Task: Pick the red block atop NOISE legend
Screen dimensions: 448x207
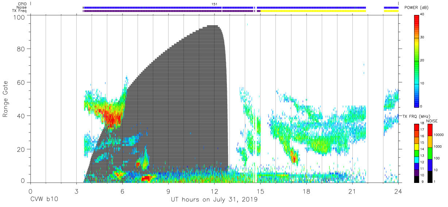Action: [430, 130]
